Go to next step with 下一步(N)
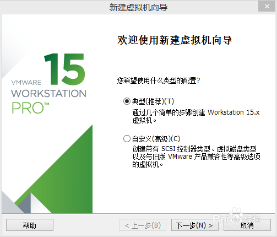This screenshot has width=277, height=237. pos(195,225)
